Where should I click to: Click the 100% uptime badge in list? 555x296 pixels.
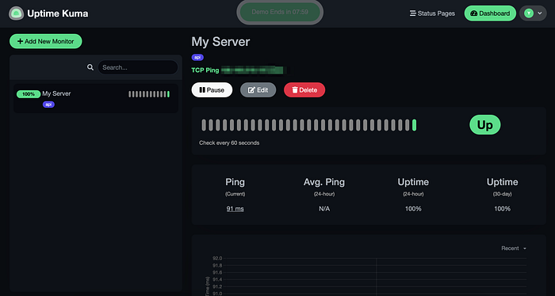click(29, 94)
